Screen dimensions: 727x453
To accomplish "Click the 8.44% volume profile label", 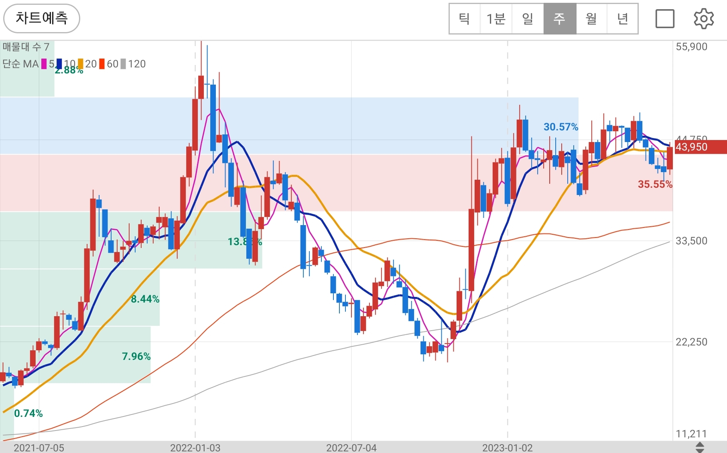I will pos(145,299).
